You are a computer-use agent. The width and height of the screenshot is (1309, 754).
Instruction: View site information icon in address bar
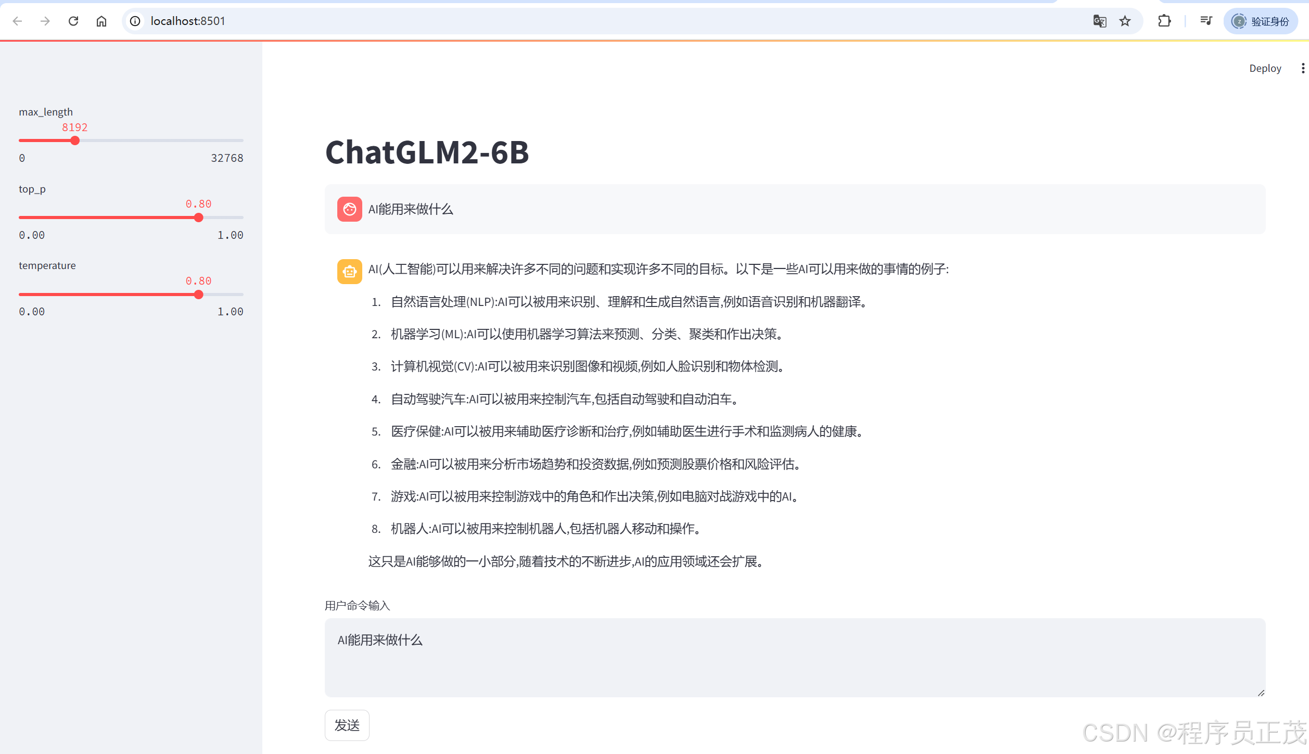[135, 21]
